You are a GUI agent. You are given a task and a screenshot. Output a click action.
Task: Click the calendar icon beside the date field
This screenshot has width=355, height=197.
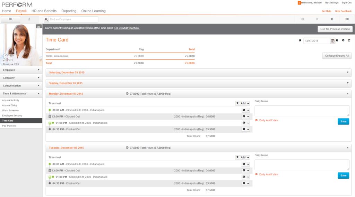(333, 41)
